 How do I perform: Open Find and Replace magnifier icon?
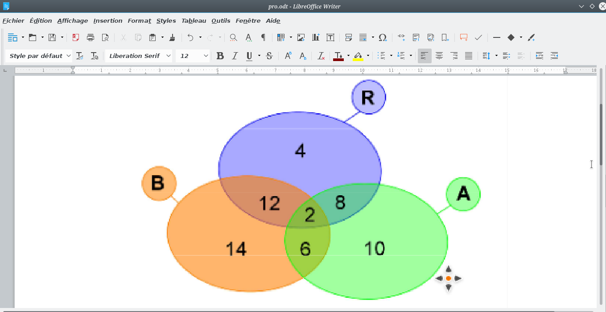[233, 37]
